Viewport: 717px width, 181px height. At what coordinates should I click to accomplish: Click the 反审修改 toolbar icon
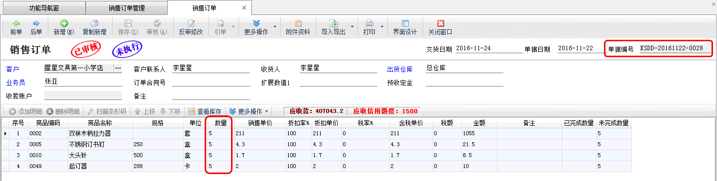point(191,23)
